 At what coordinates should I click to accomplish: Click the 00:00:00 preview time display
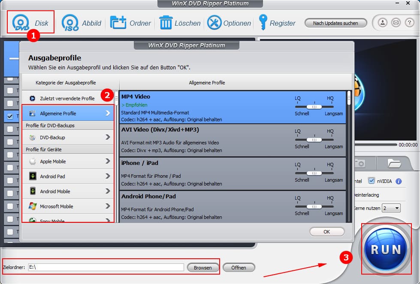coord(408,145)
